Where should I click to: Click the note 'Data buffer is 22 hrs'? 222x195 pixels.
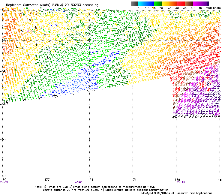point(60,190)
